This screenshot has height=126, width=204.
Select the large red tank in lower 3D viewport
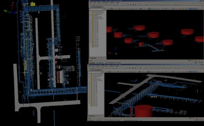(x=143, y=111)
